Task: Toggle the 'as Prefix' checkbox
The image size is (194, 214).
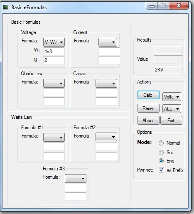Action: pos(161,170)
